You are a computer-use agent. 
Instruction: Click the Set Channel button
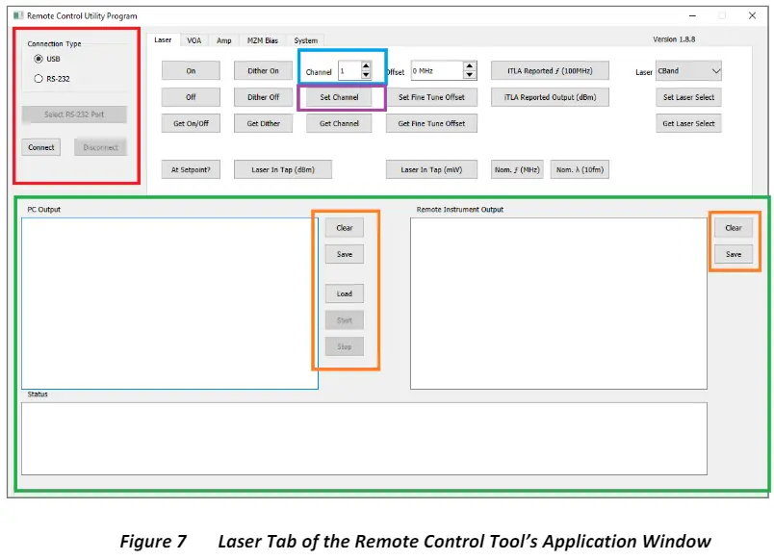point(339,97)
